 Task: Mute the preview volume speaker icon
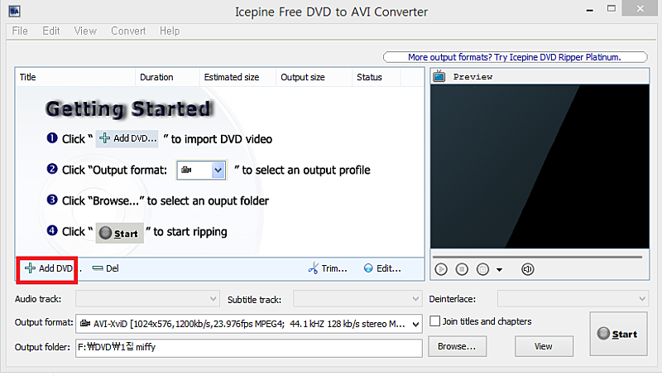(527, 269)
